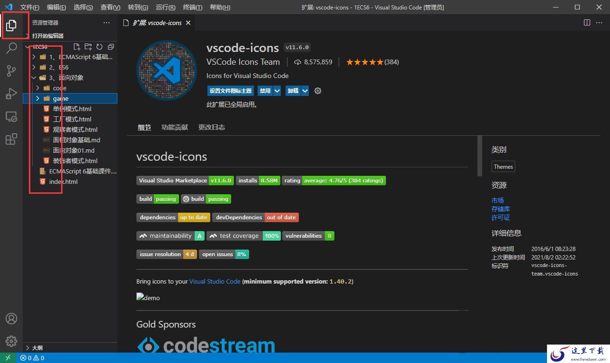Open the Search view in activity bar
Image resolution: width=610 pixels, height=363 pixels.
pos(11,48)
